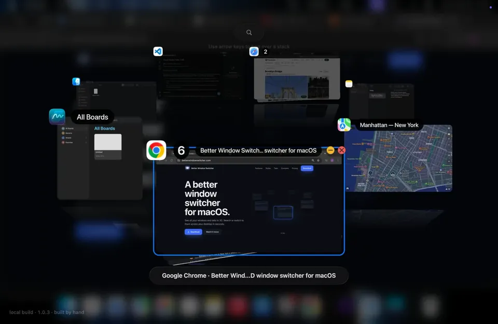Click the bookmark star in Chrome's address bar
498x324 pixels.
[x=318, y=160]
